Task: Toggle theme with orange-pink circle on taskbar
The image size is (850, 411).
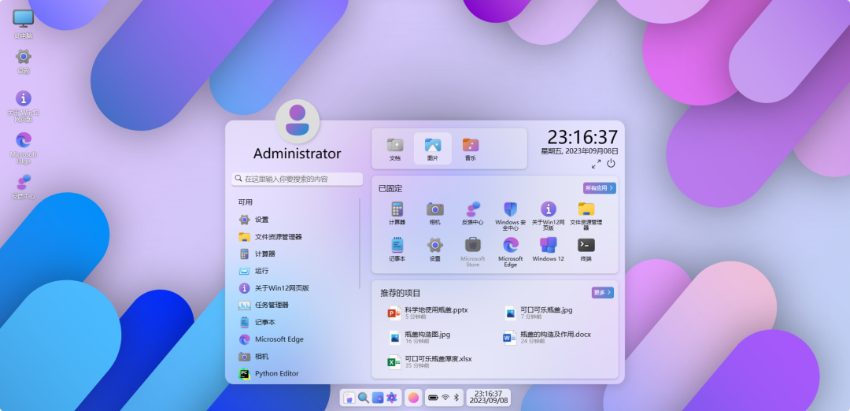Action: point(414,398)
